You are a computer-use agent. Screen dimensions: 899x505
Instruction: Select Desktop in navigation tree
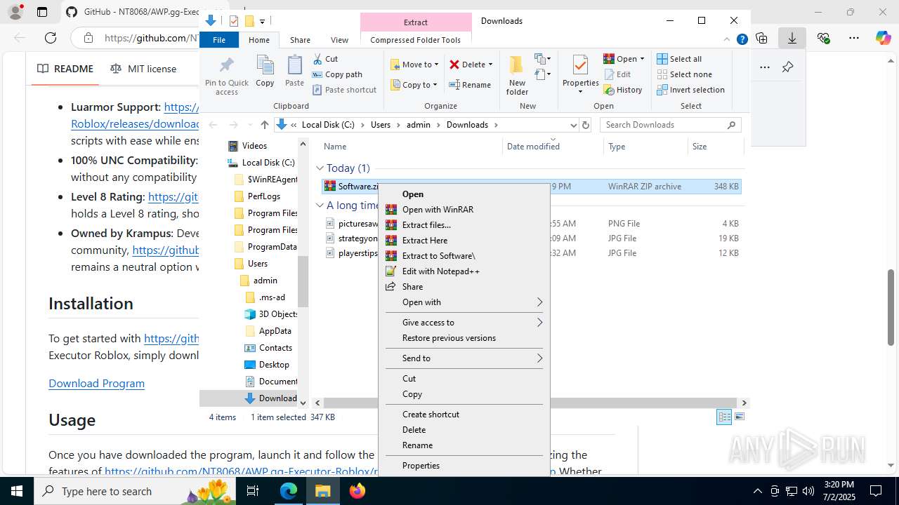(x=267, y=365)
